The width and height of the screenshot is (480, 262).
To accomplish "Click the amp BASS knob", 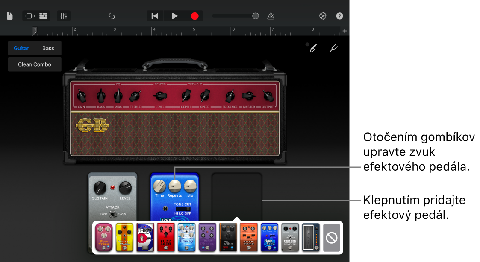I will (101, 96).
